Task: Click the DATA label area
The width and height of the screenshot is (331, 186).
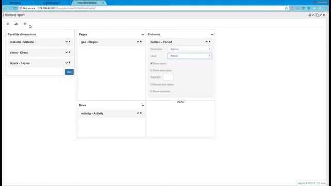Action: (180, 102)
